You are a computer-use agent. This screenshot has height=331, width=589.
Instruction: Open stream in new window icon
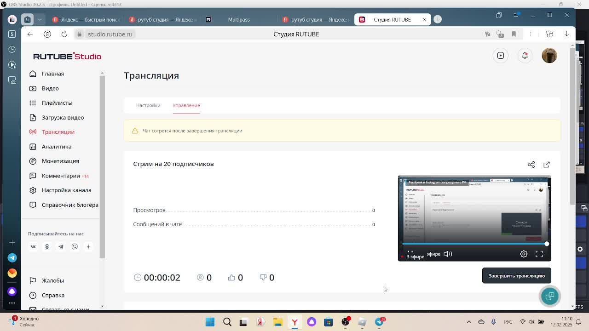(x=547, y=165)
